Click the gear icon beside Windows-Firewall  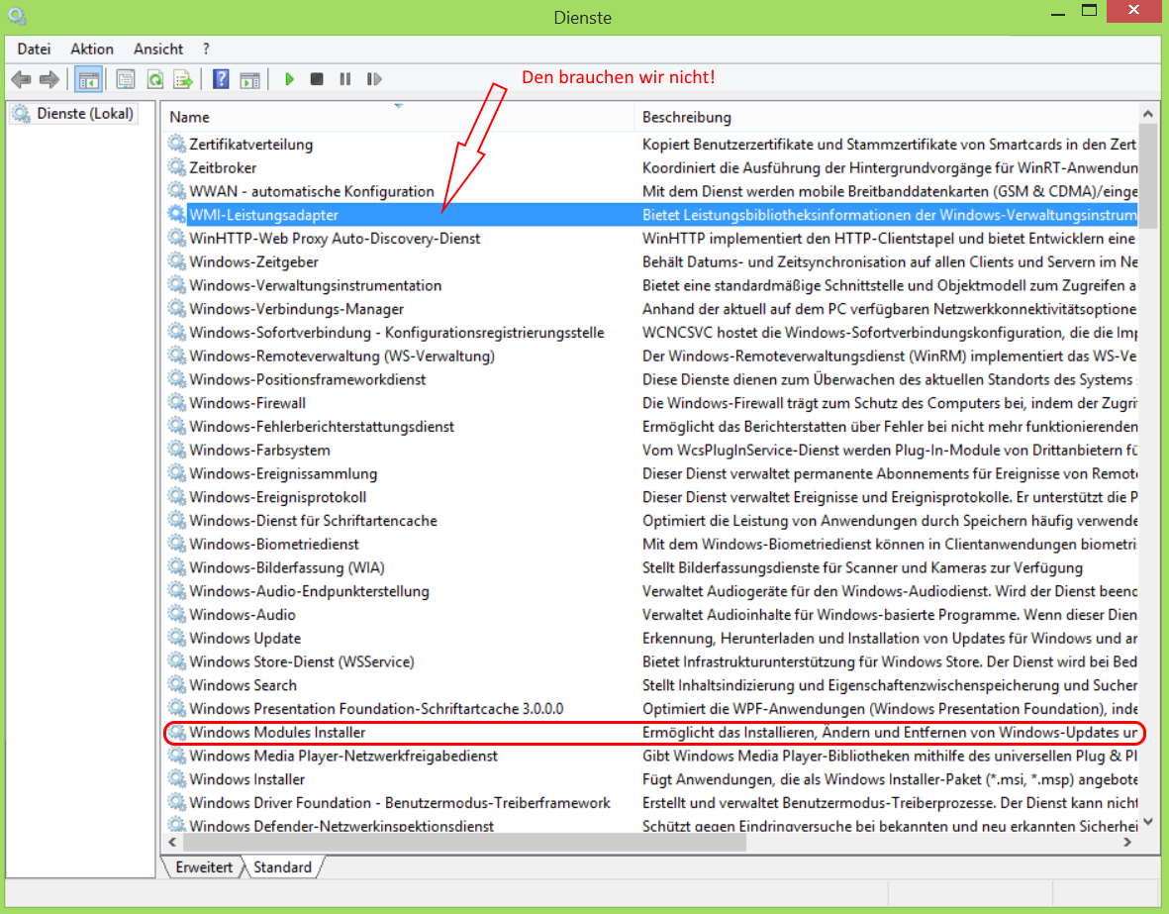176,403
